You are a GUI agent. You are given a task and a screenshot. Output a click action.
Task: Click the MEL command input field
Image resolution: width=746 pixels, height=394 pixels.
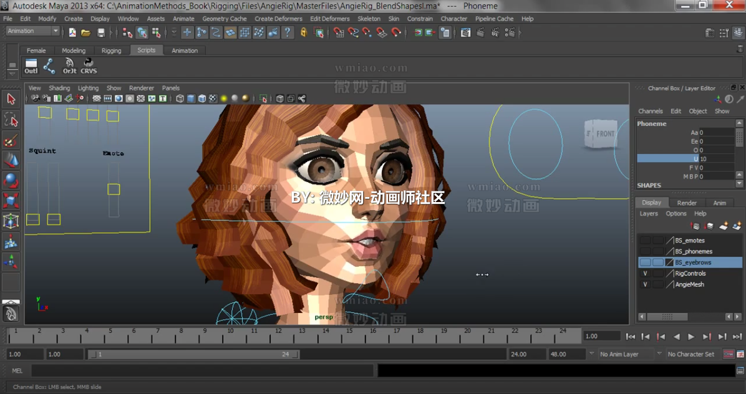tap(203, 371)
